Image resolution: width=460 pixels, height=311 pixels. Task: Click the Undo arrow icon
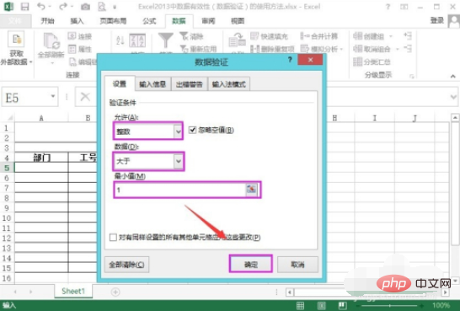(41, 7)
